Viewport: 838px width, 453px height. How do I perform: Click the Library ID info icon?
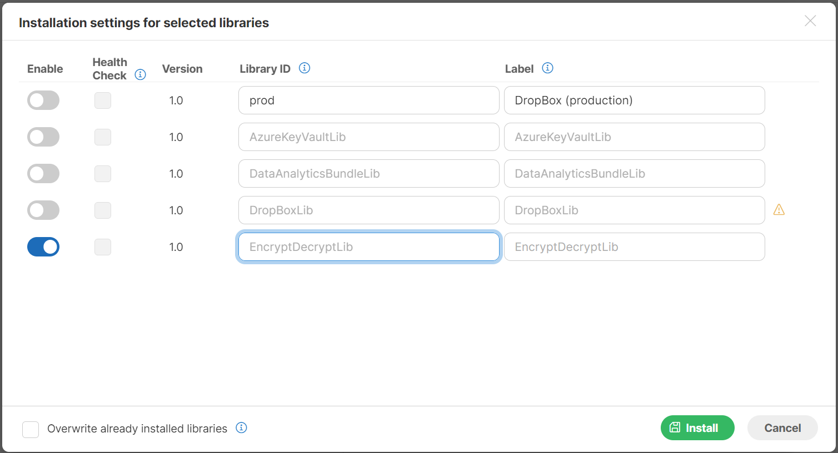coord(304,67)
